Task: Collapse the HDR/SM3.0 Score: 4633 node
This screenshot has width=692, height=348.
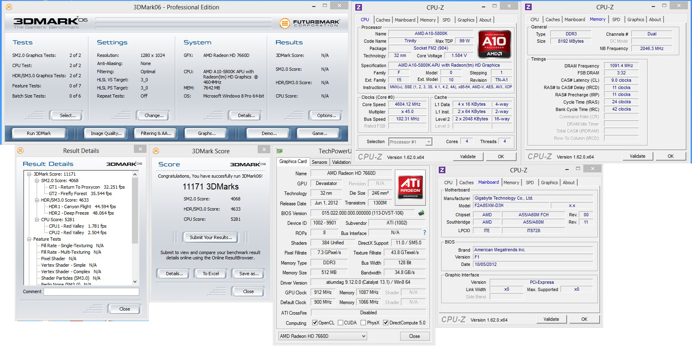Action: click(37, 200)
